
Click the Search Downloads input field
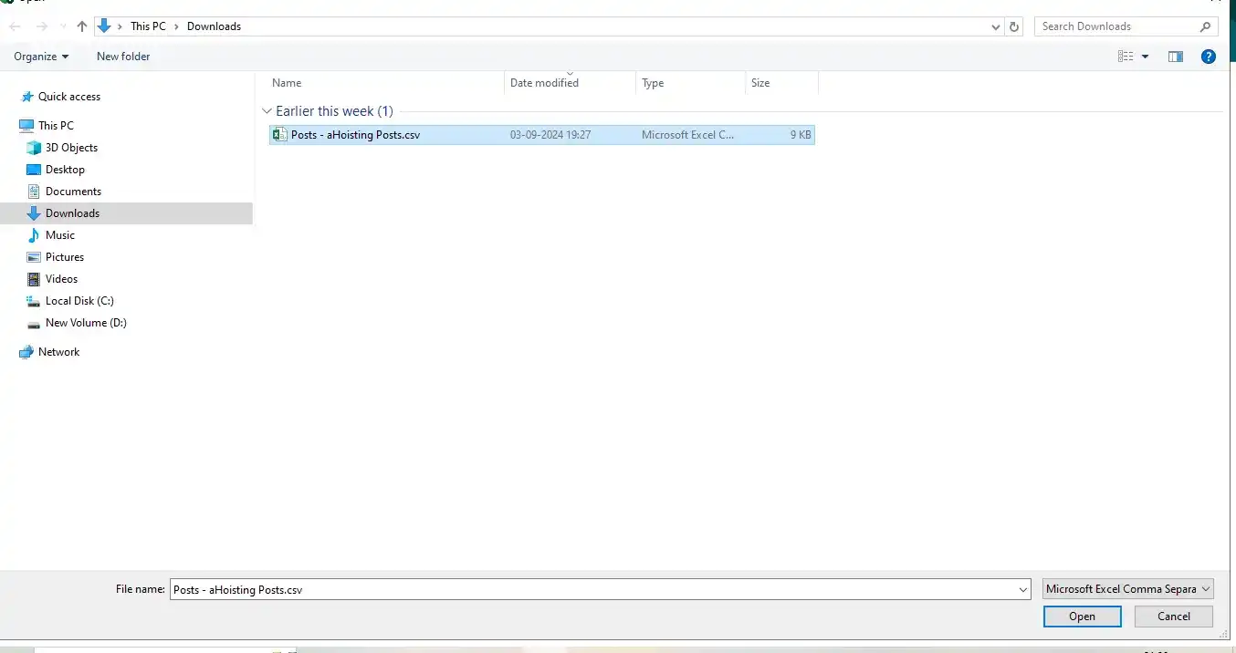coord(1114,26)
